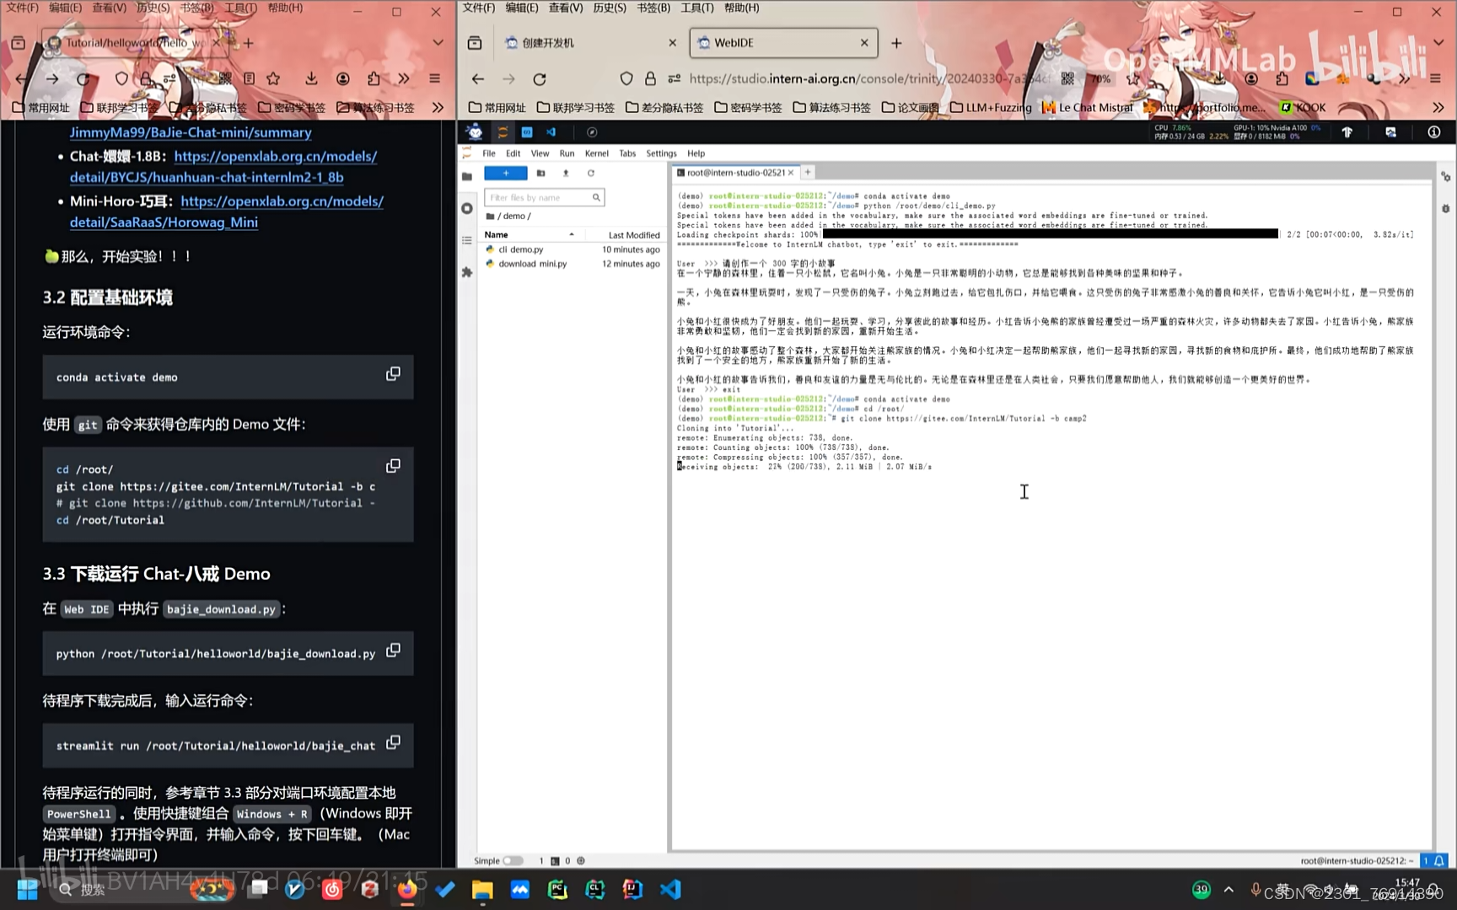The height and width of the screenshot is (910, 1457).
Task: Open the Edit menu in JupyterLab
Action: click(x=513, y=153)
